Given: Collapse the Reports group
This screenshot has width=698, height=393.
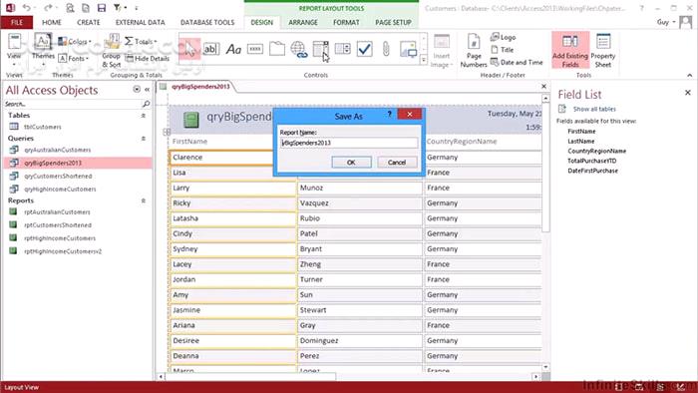Looking at the screenshot, I should [144, 200].
